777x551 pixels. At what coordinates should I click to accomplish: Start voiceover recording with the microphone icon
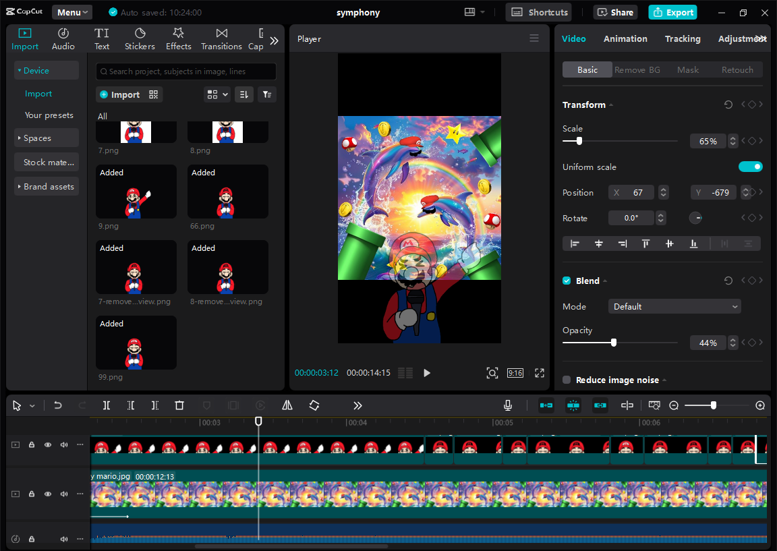pos(508,405)
